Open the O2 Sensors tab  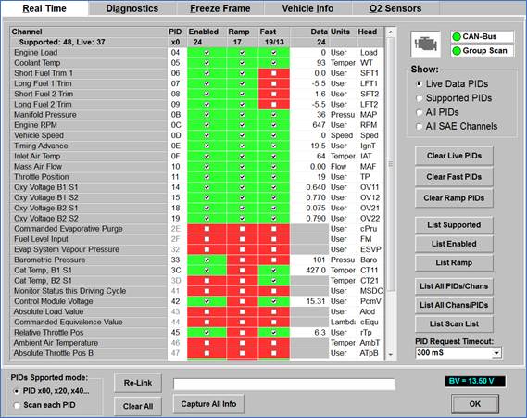[395, 8]
